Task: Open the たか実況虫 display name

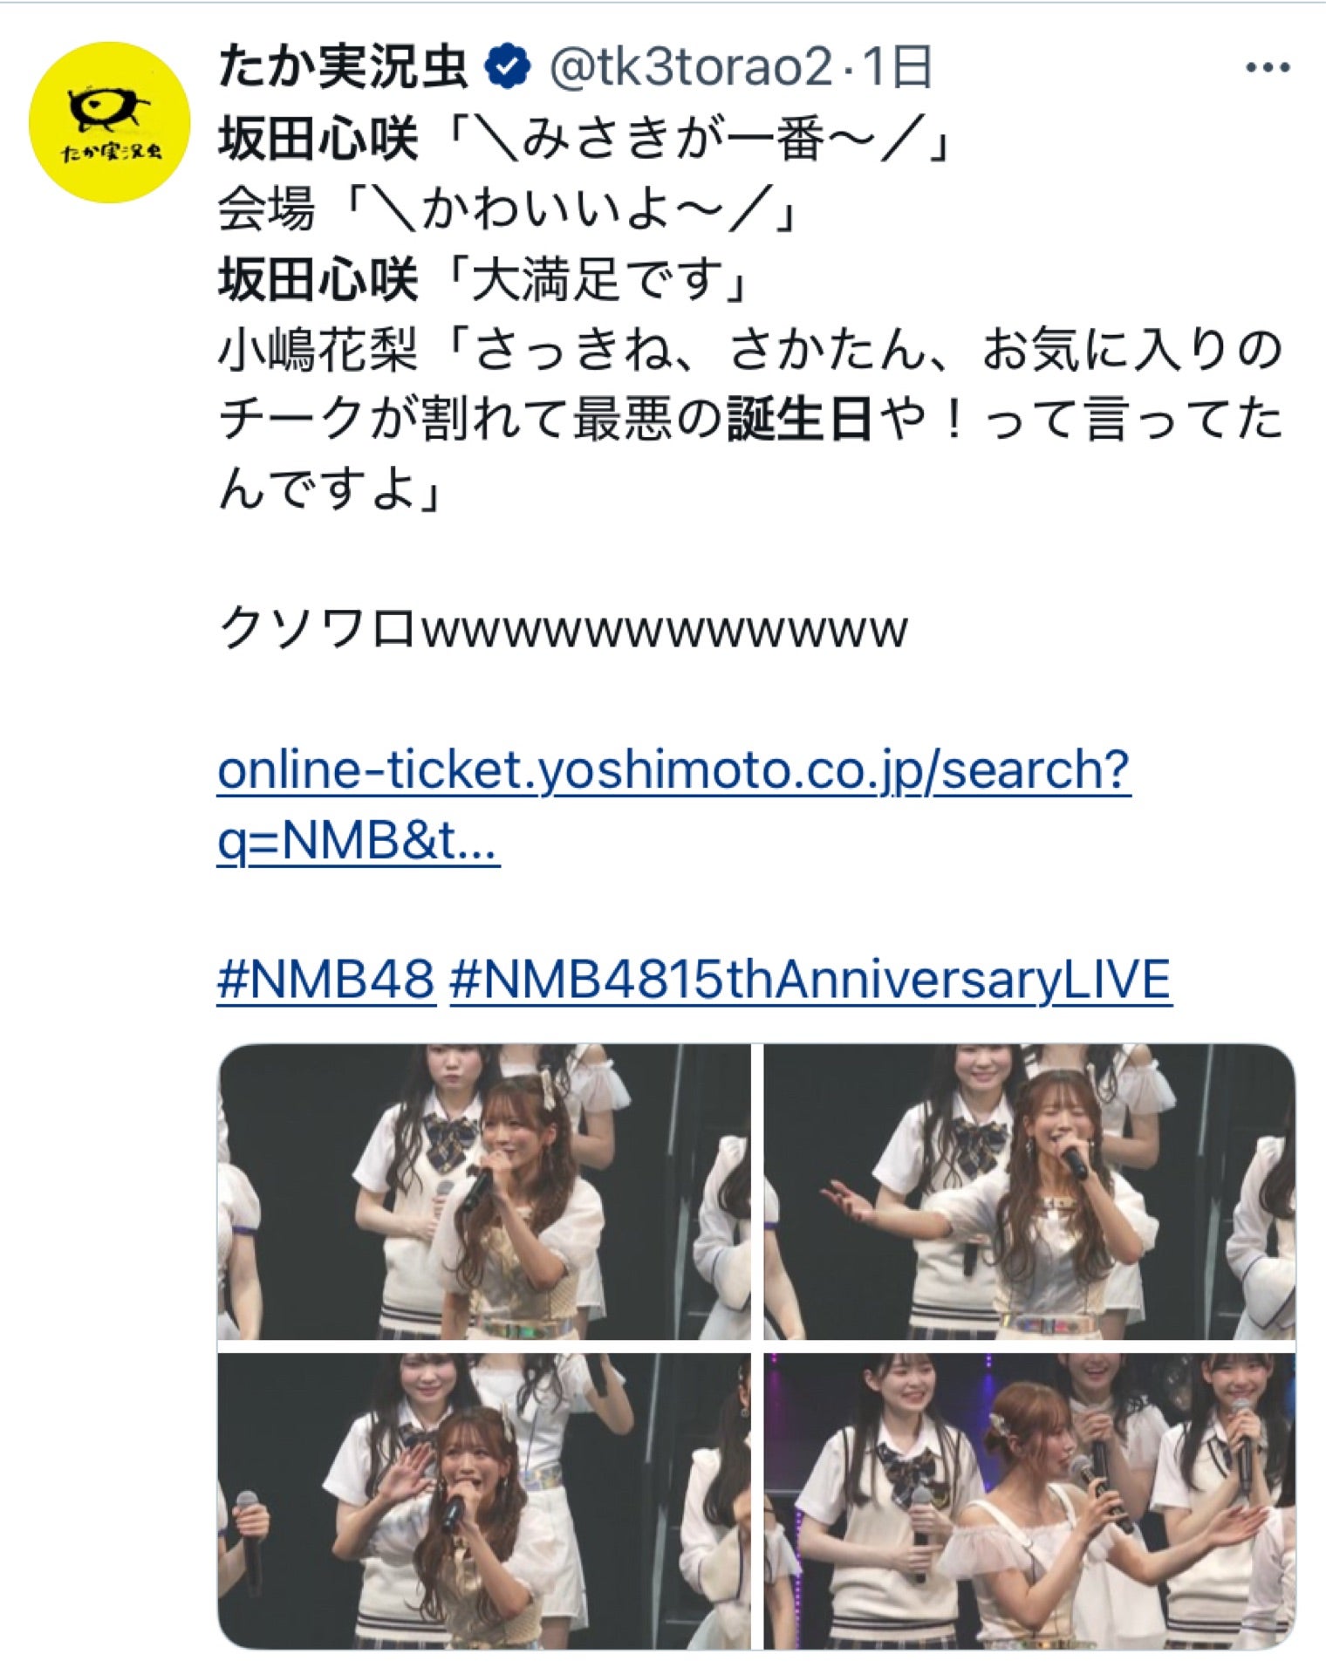Action: [x=344, y=68]
